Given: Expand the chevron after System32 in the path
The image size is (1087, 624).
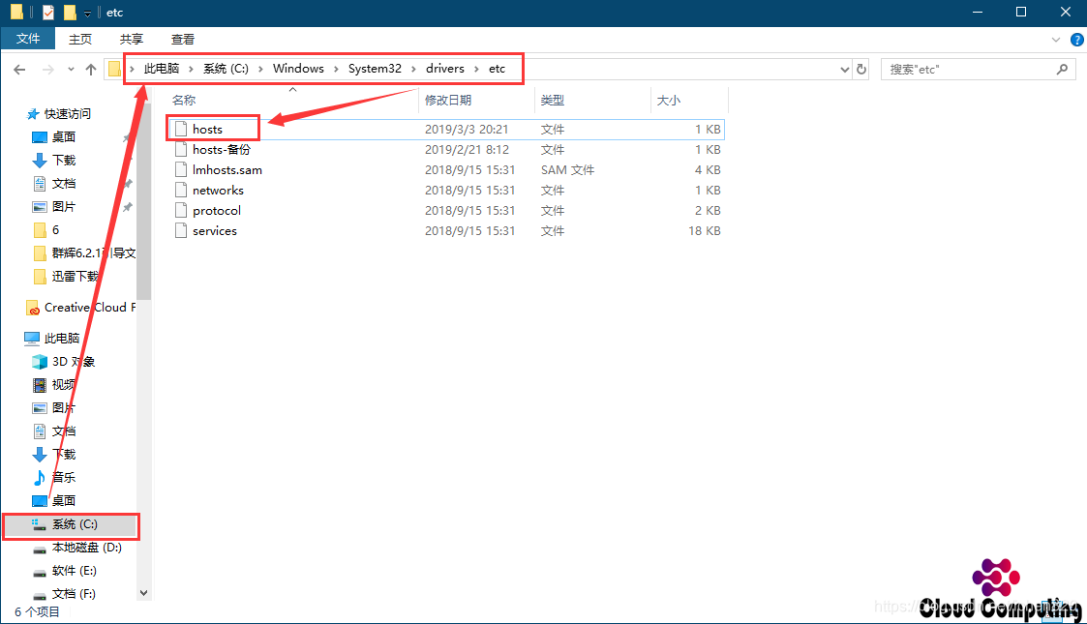Looking at the screenshot, I should click(x=414, y=70).
